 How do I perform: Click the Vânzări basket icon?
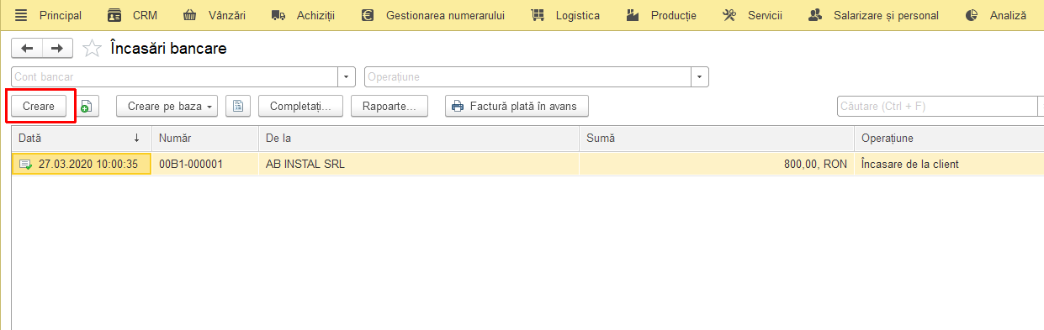tap(190, 15)
